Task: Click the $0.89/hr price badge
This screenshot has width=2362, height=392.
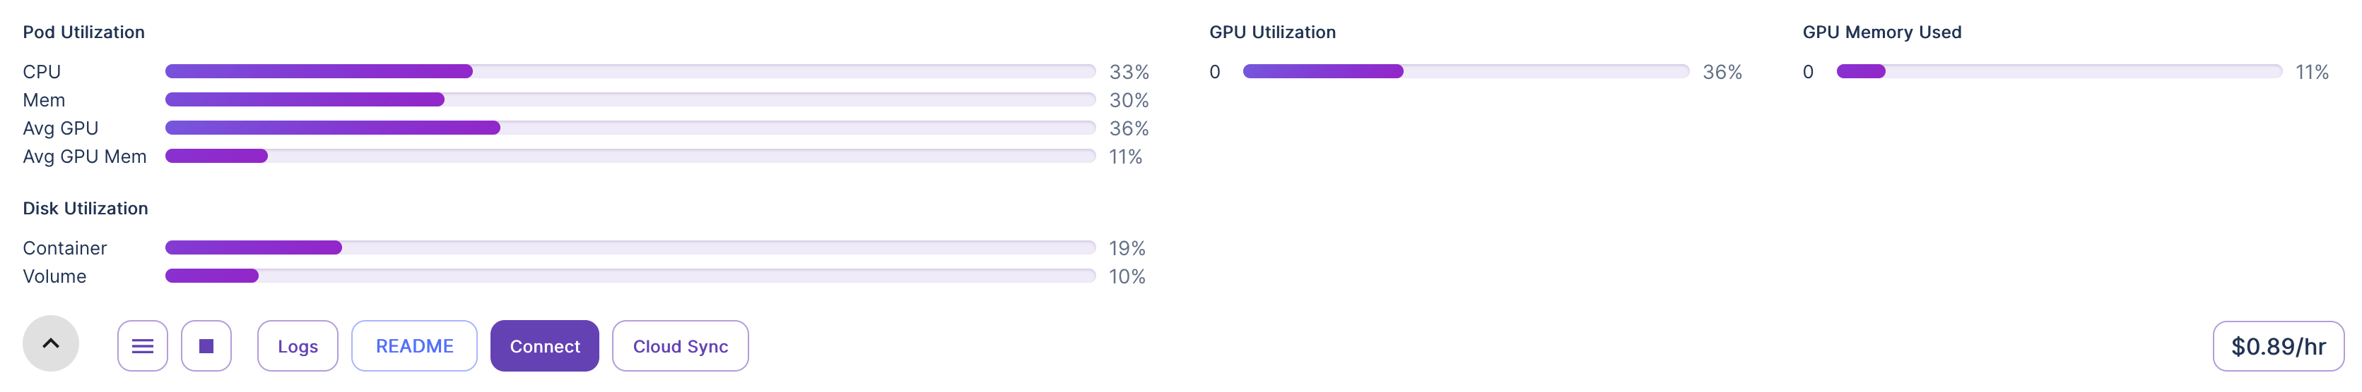Action: pyautogui.click(x=2278, y=346)
